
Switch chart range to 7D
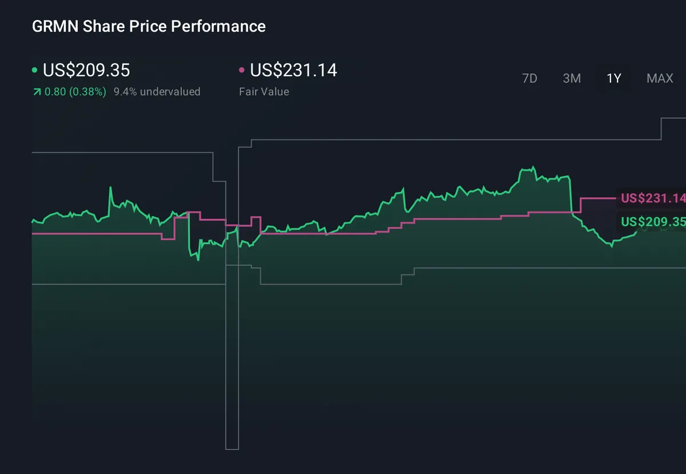[530, 78]
